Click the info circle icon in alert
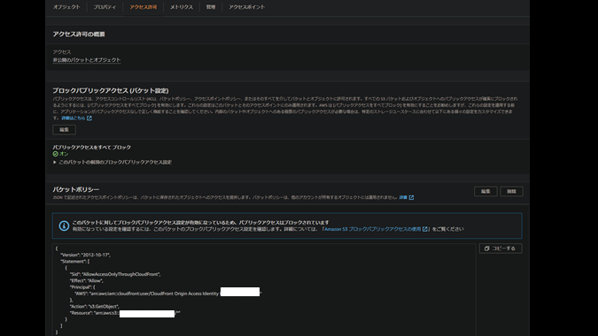This screenshot has width=598, height=336. pyautogui.click(x=64, y=226)
